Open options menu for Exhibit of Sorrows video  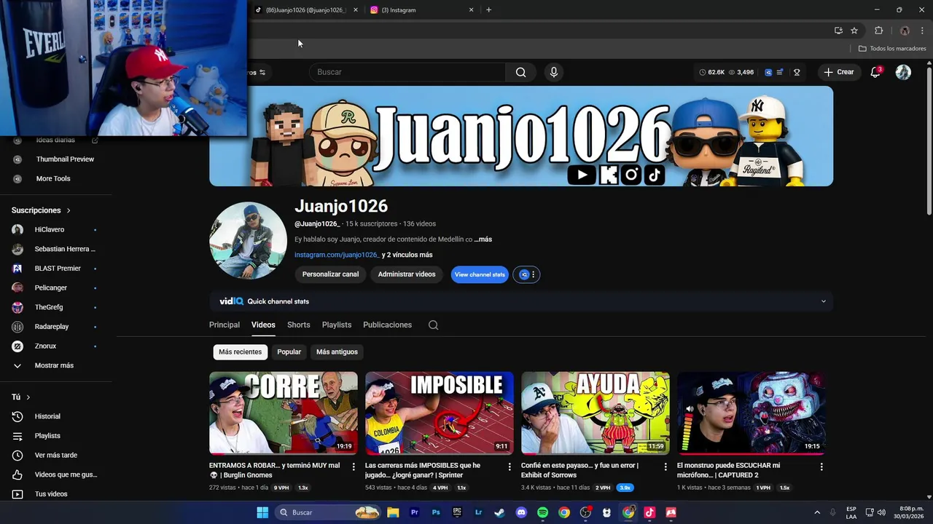point(665,467)
